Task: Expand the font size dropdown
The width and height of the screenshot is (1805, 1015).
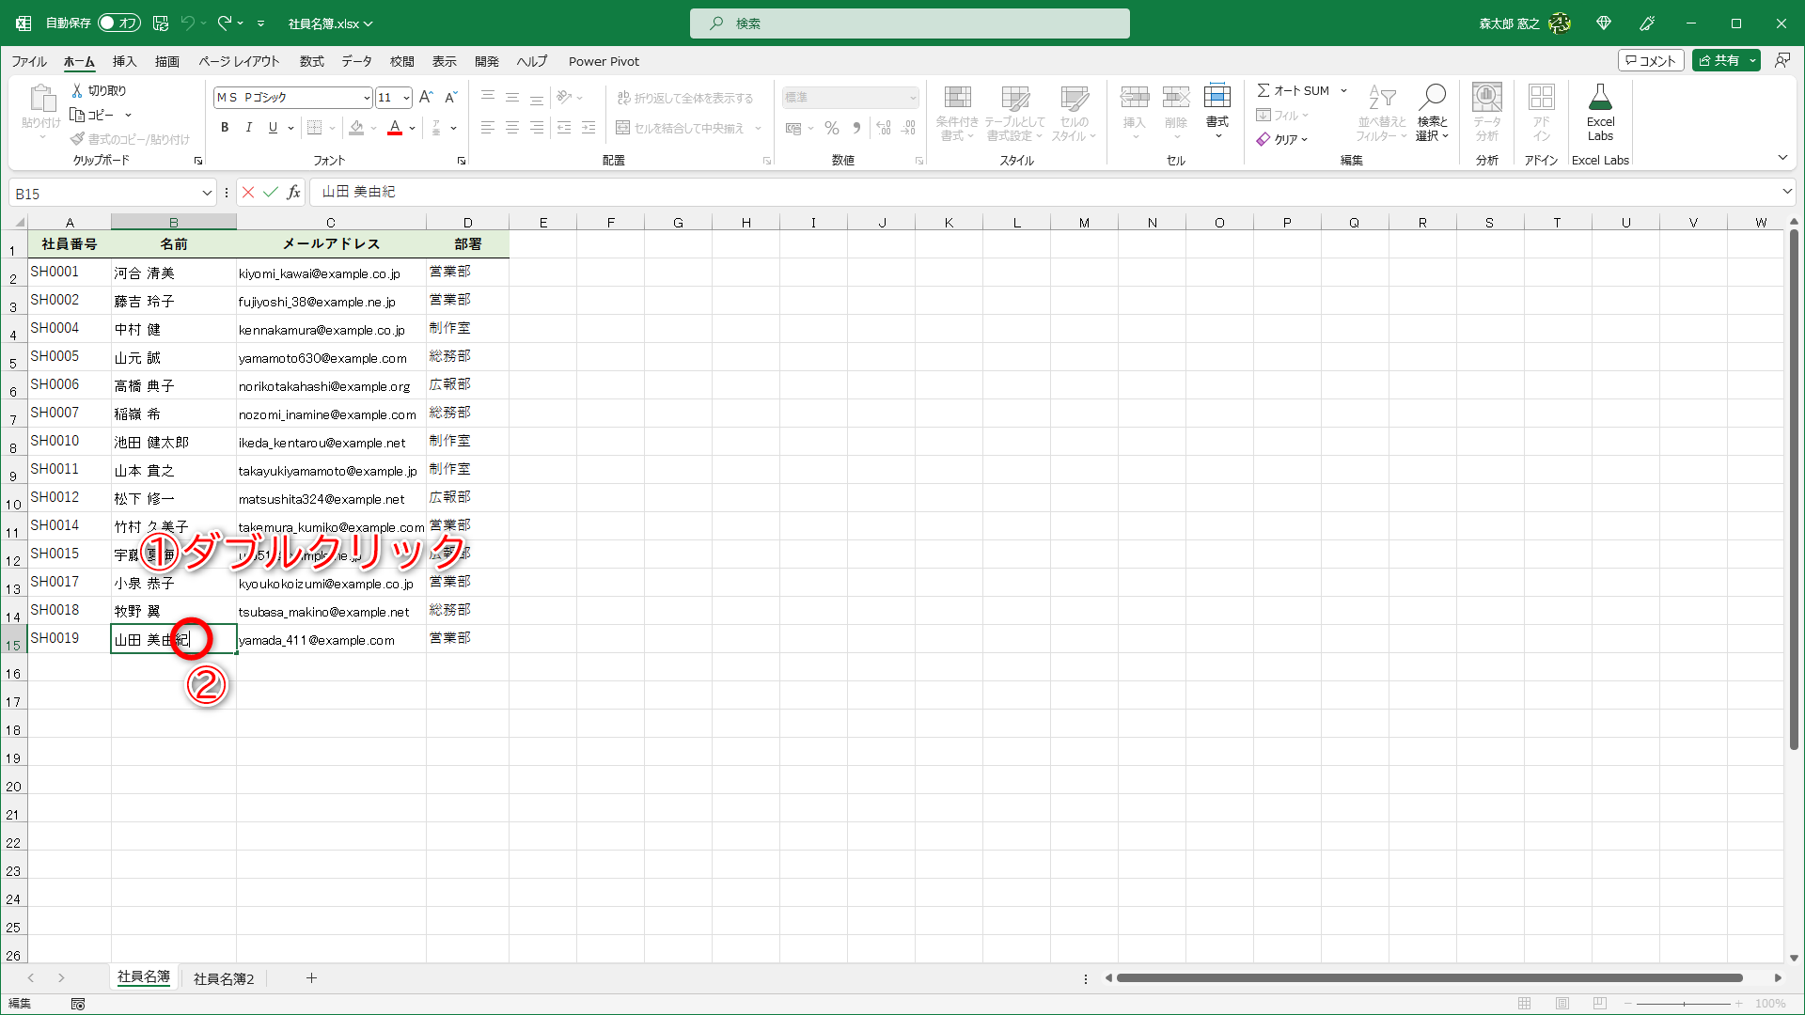Action: point(406,98)
